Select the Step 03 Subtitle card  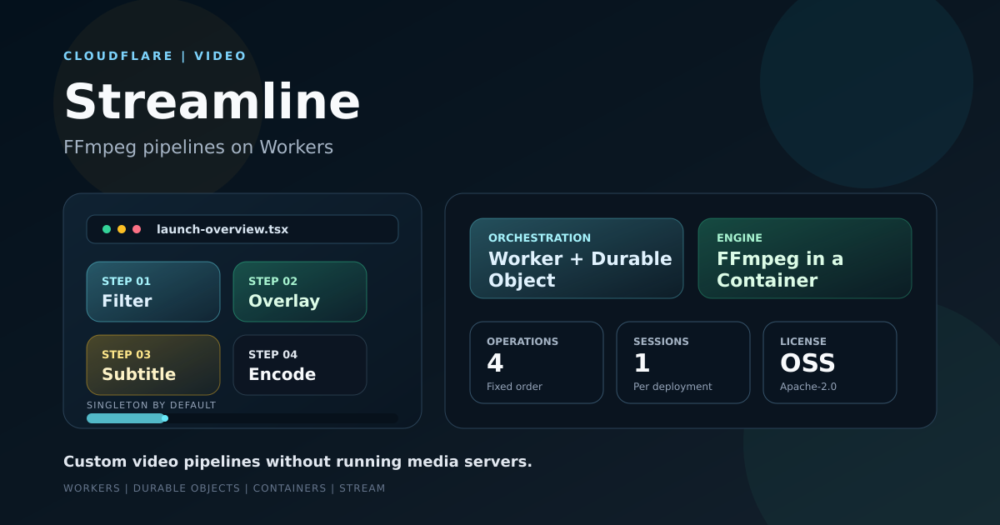click(153, 365)
